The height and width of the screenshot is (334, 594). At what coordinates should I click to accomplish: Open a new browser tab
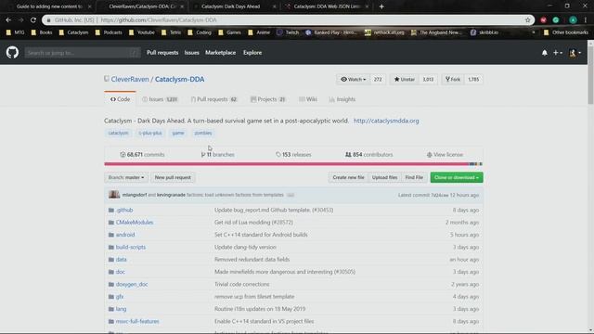click(381, 6)
